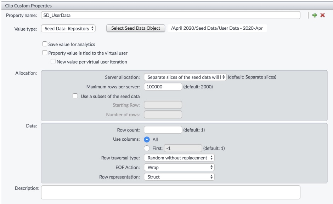The image size is (333, 204).
Task: Click the Select Seed Data Object button
Action: (136, 29)
